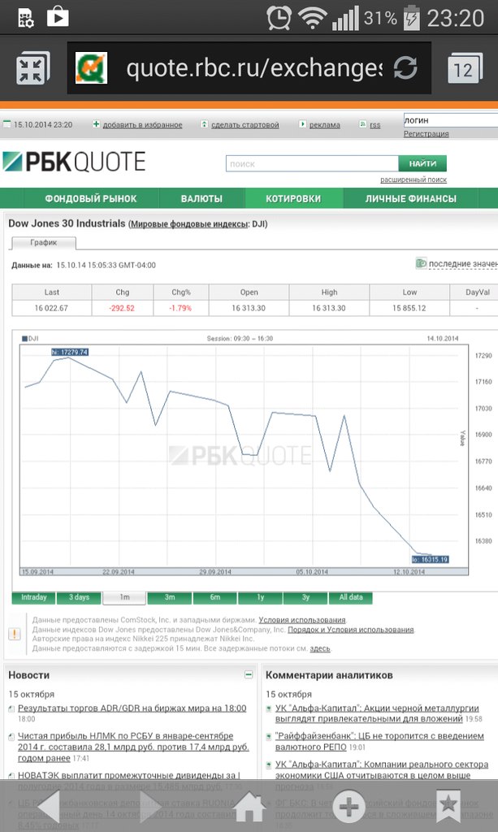
Task: Select the 1y chart period
Action: tap(260, 597)
